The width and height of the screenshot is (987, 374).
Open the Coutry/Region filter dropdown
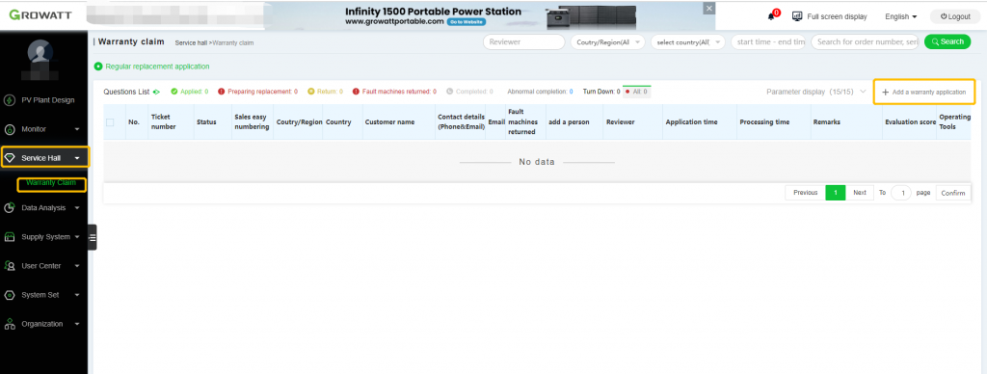pyautogui.click(x=607, y=41)
